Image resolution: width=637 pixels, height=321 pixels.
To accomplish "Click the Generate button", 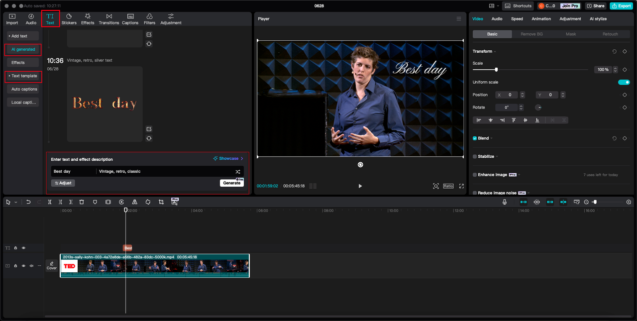I will (x=231, y=183).
